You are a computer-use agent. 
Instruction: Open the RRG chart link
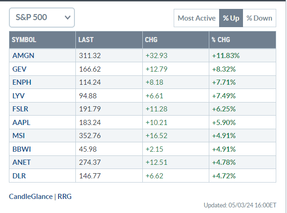coord(65,197)
